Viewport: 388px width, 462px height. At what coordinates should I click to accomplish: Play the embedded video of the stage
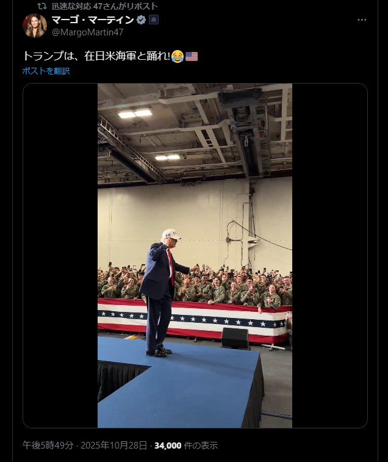click(195, 256)
